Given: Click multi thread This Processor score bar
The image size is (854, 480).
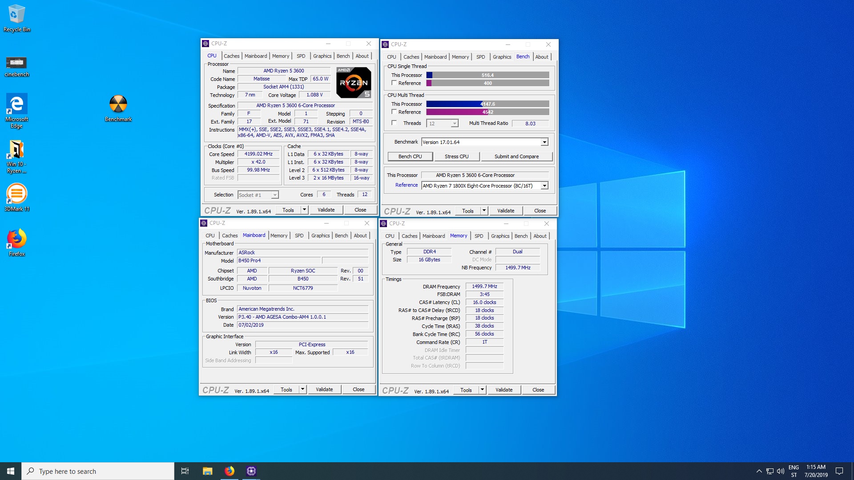Looking at the screenshot, I should 487,104.
